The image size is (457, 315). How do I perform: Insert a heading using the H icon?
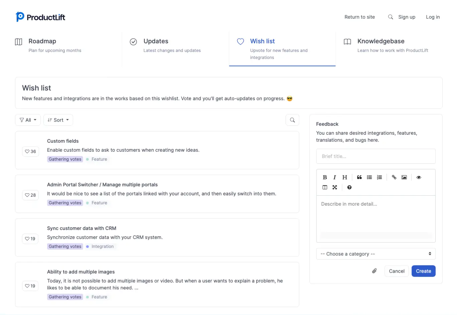(345, 177)
